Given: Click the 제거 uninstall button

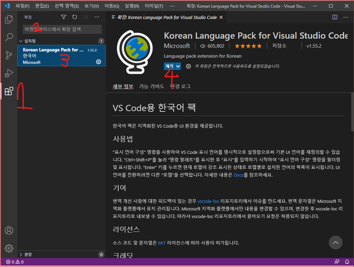Looking at the screenshot, I should coord(169,66).
